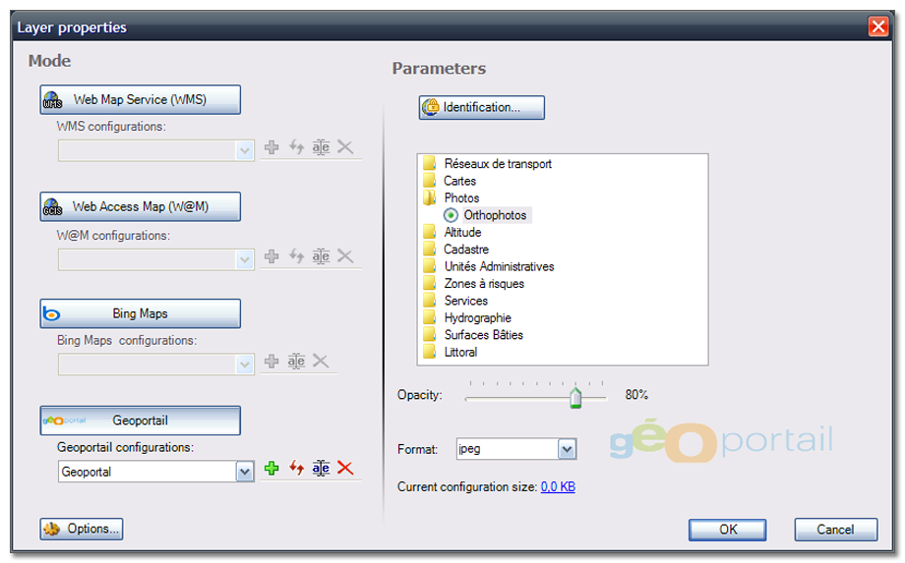Click the Opacity slider handle
The height and width of the screenshot is (563, 905).
pos(575,397)
